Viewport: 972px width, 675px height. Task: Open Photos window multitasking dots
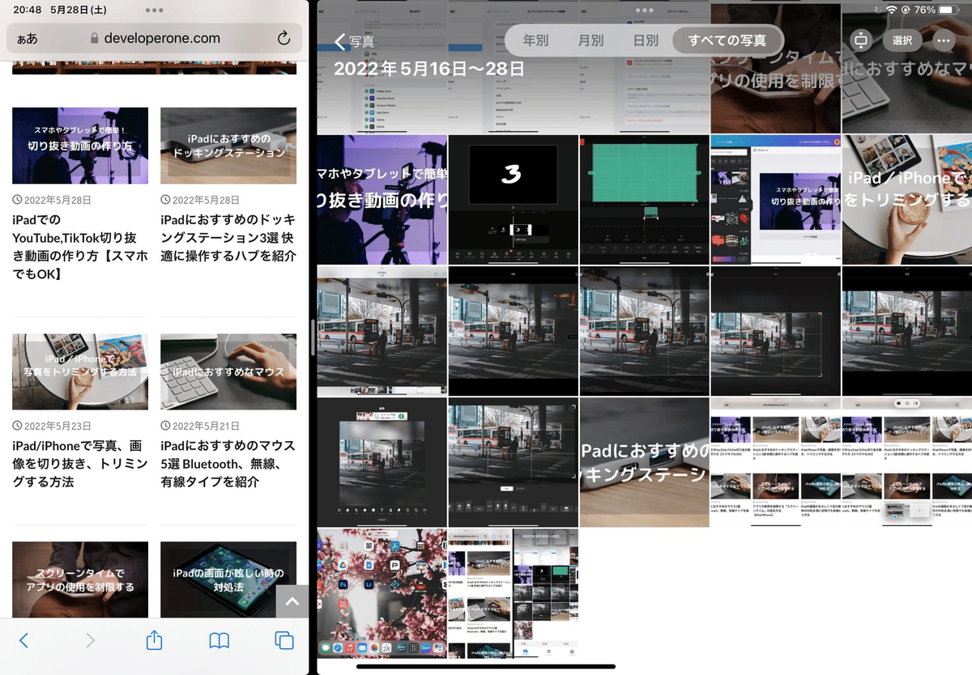644,10
